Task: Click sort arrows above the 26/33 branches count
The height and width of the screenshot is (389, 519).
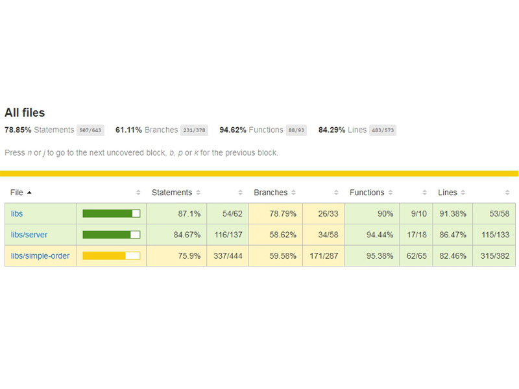Action: coord(336,193)
